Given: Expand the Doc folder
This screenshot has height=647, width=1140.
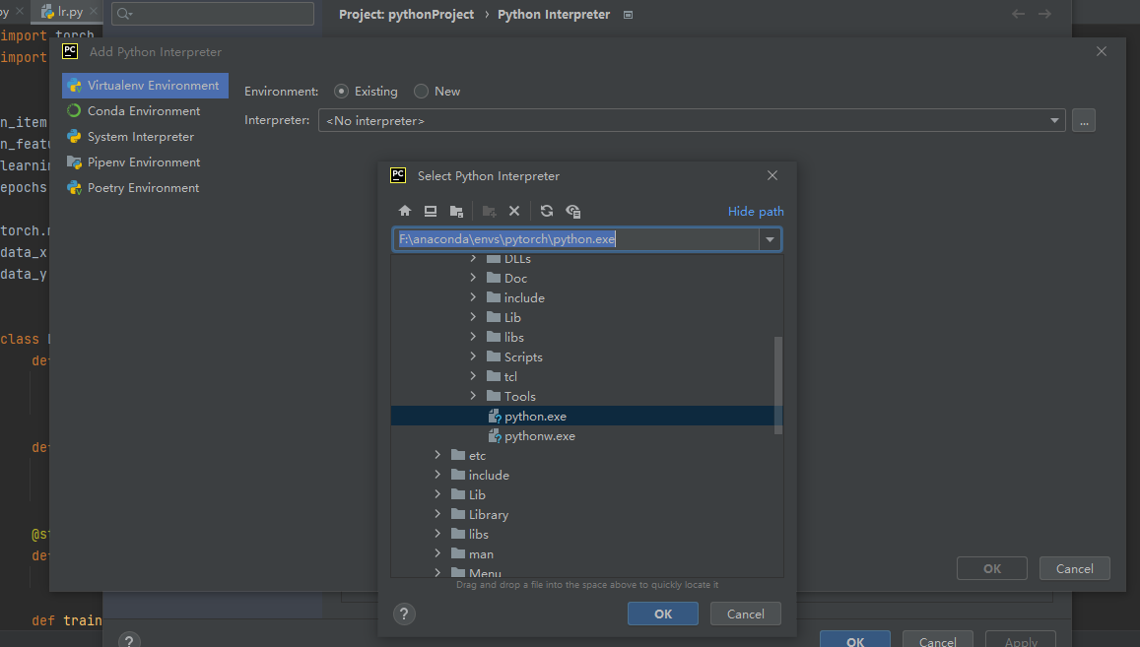Looking at the screenshot, I should (x=473, y=278).
